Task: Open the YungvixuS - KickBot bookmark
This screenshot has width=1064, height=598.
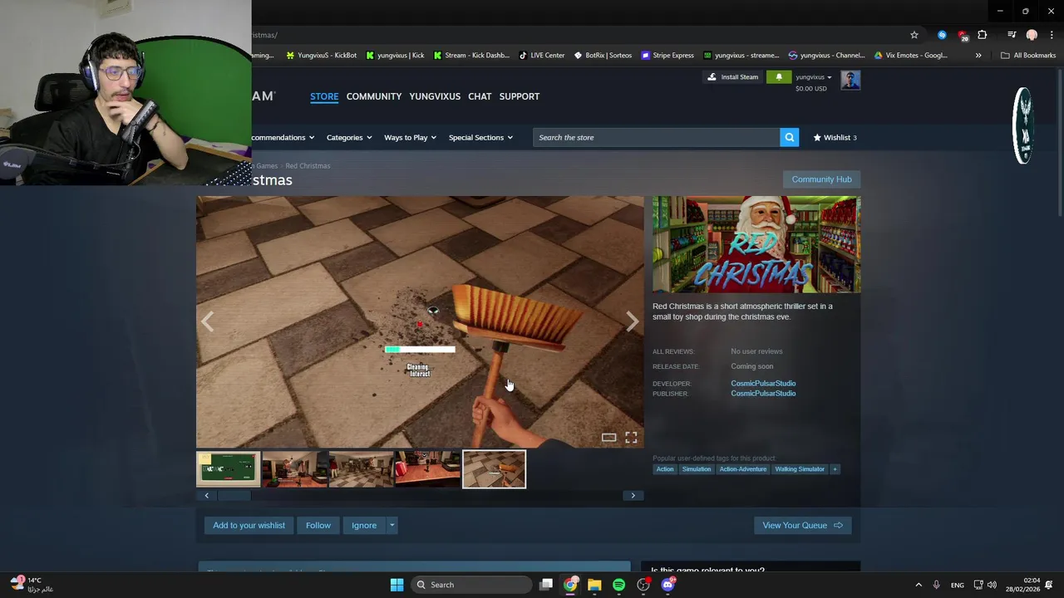Action: point(321,56)
